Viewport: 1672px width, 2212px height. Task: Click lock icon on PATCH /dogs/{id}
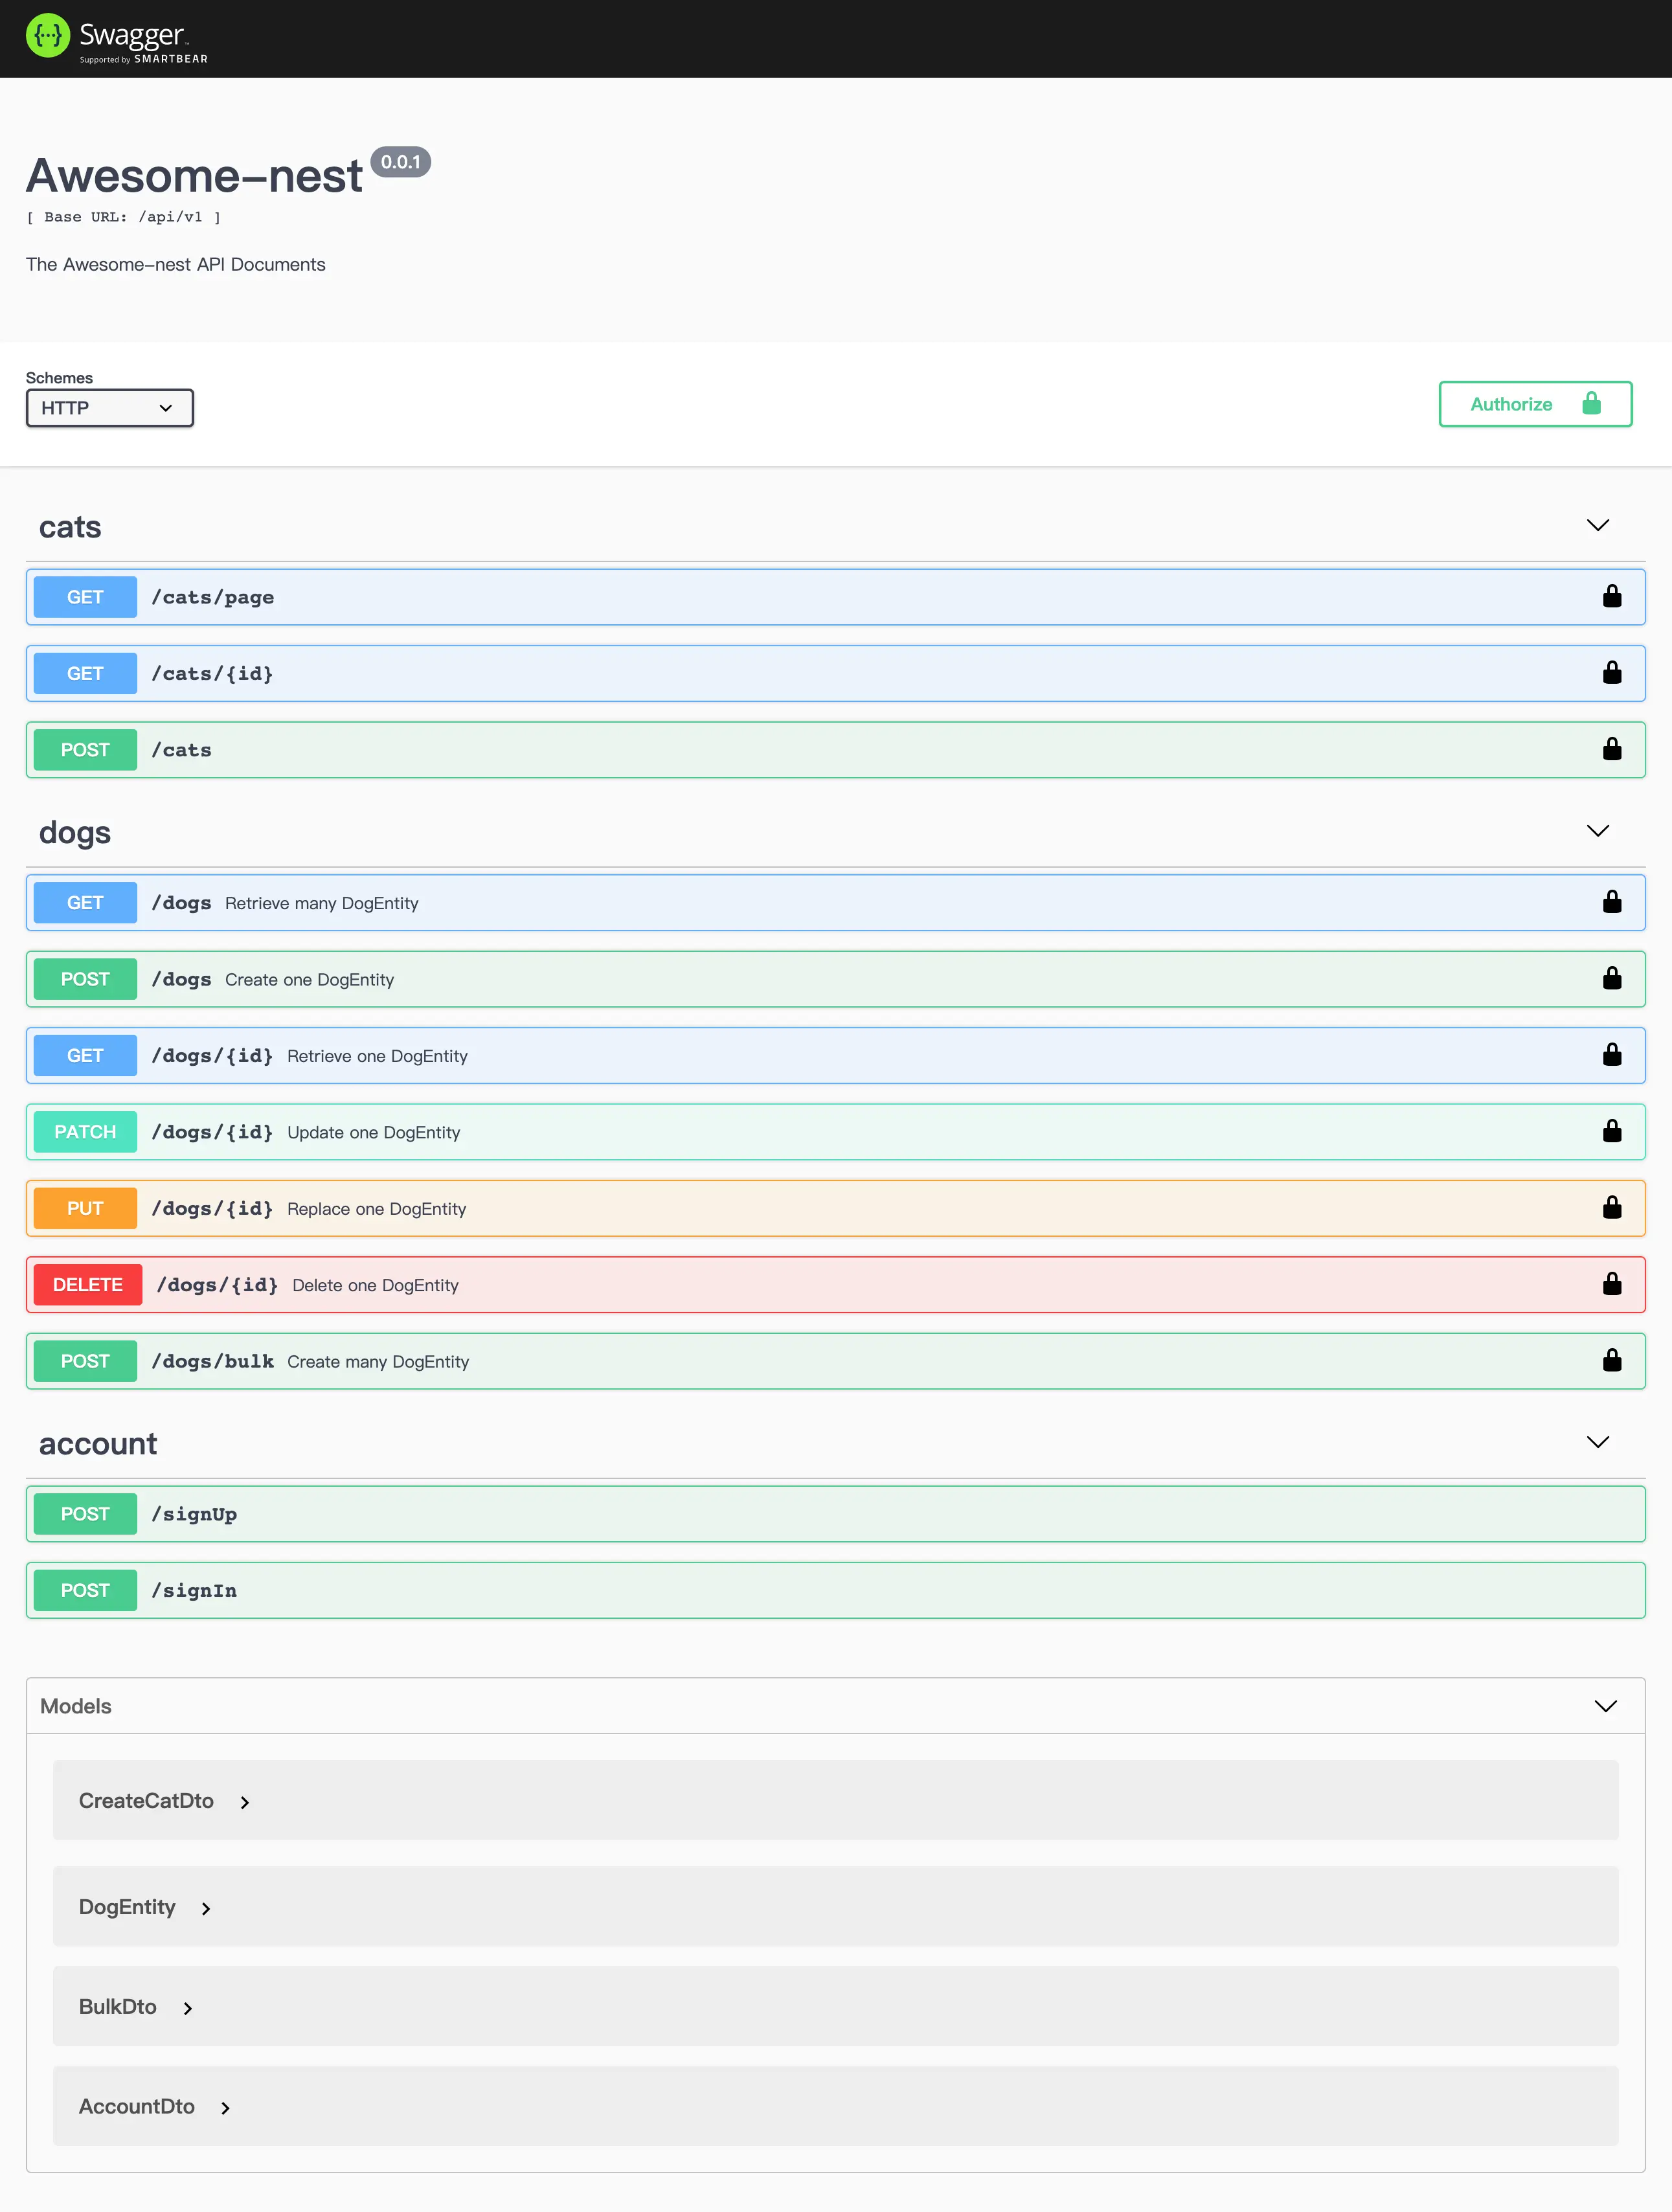pos(1611,1132)
